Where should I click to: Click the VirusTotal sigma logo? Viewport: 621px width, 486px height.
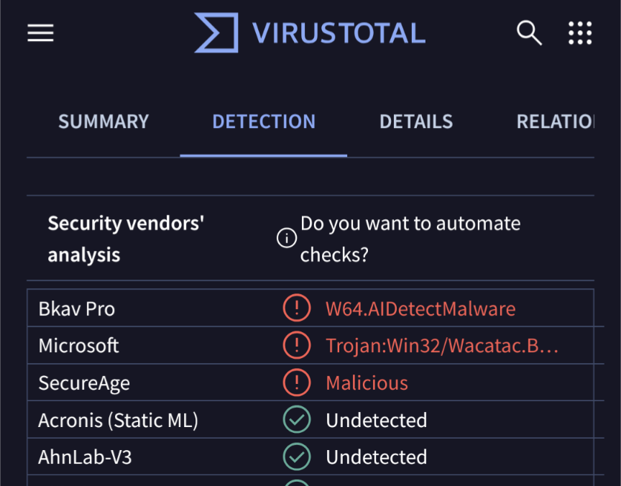216,32
